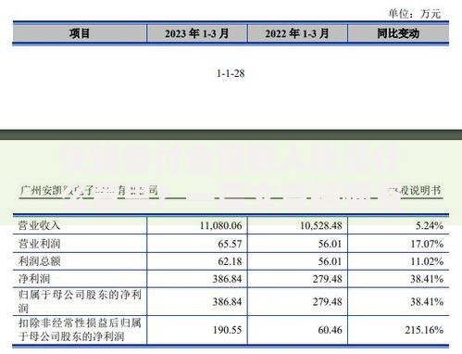Select the '利润总额' row label

[x=39, y=261]
